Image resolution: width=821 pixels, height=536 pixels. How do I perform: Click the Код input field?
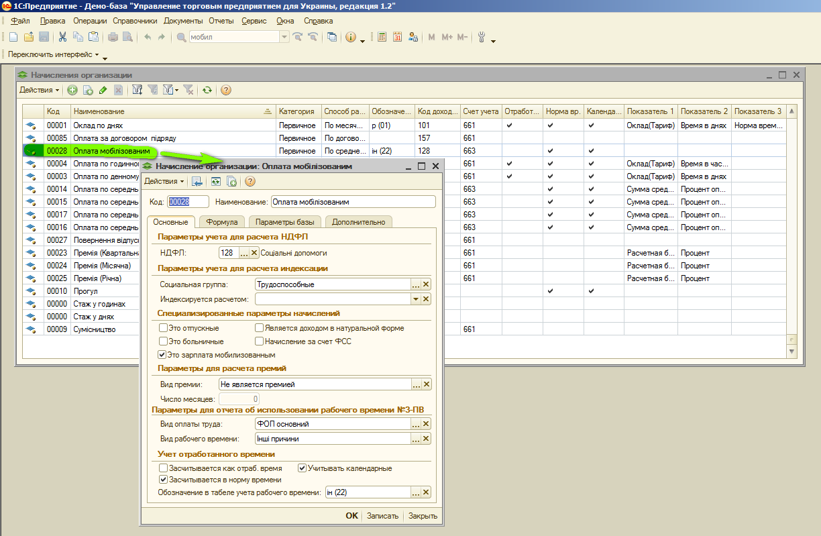[188, 201]
